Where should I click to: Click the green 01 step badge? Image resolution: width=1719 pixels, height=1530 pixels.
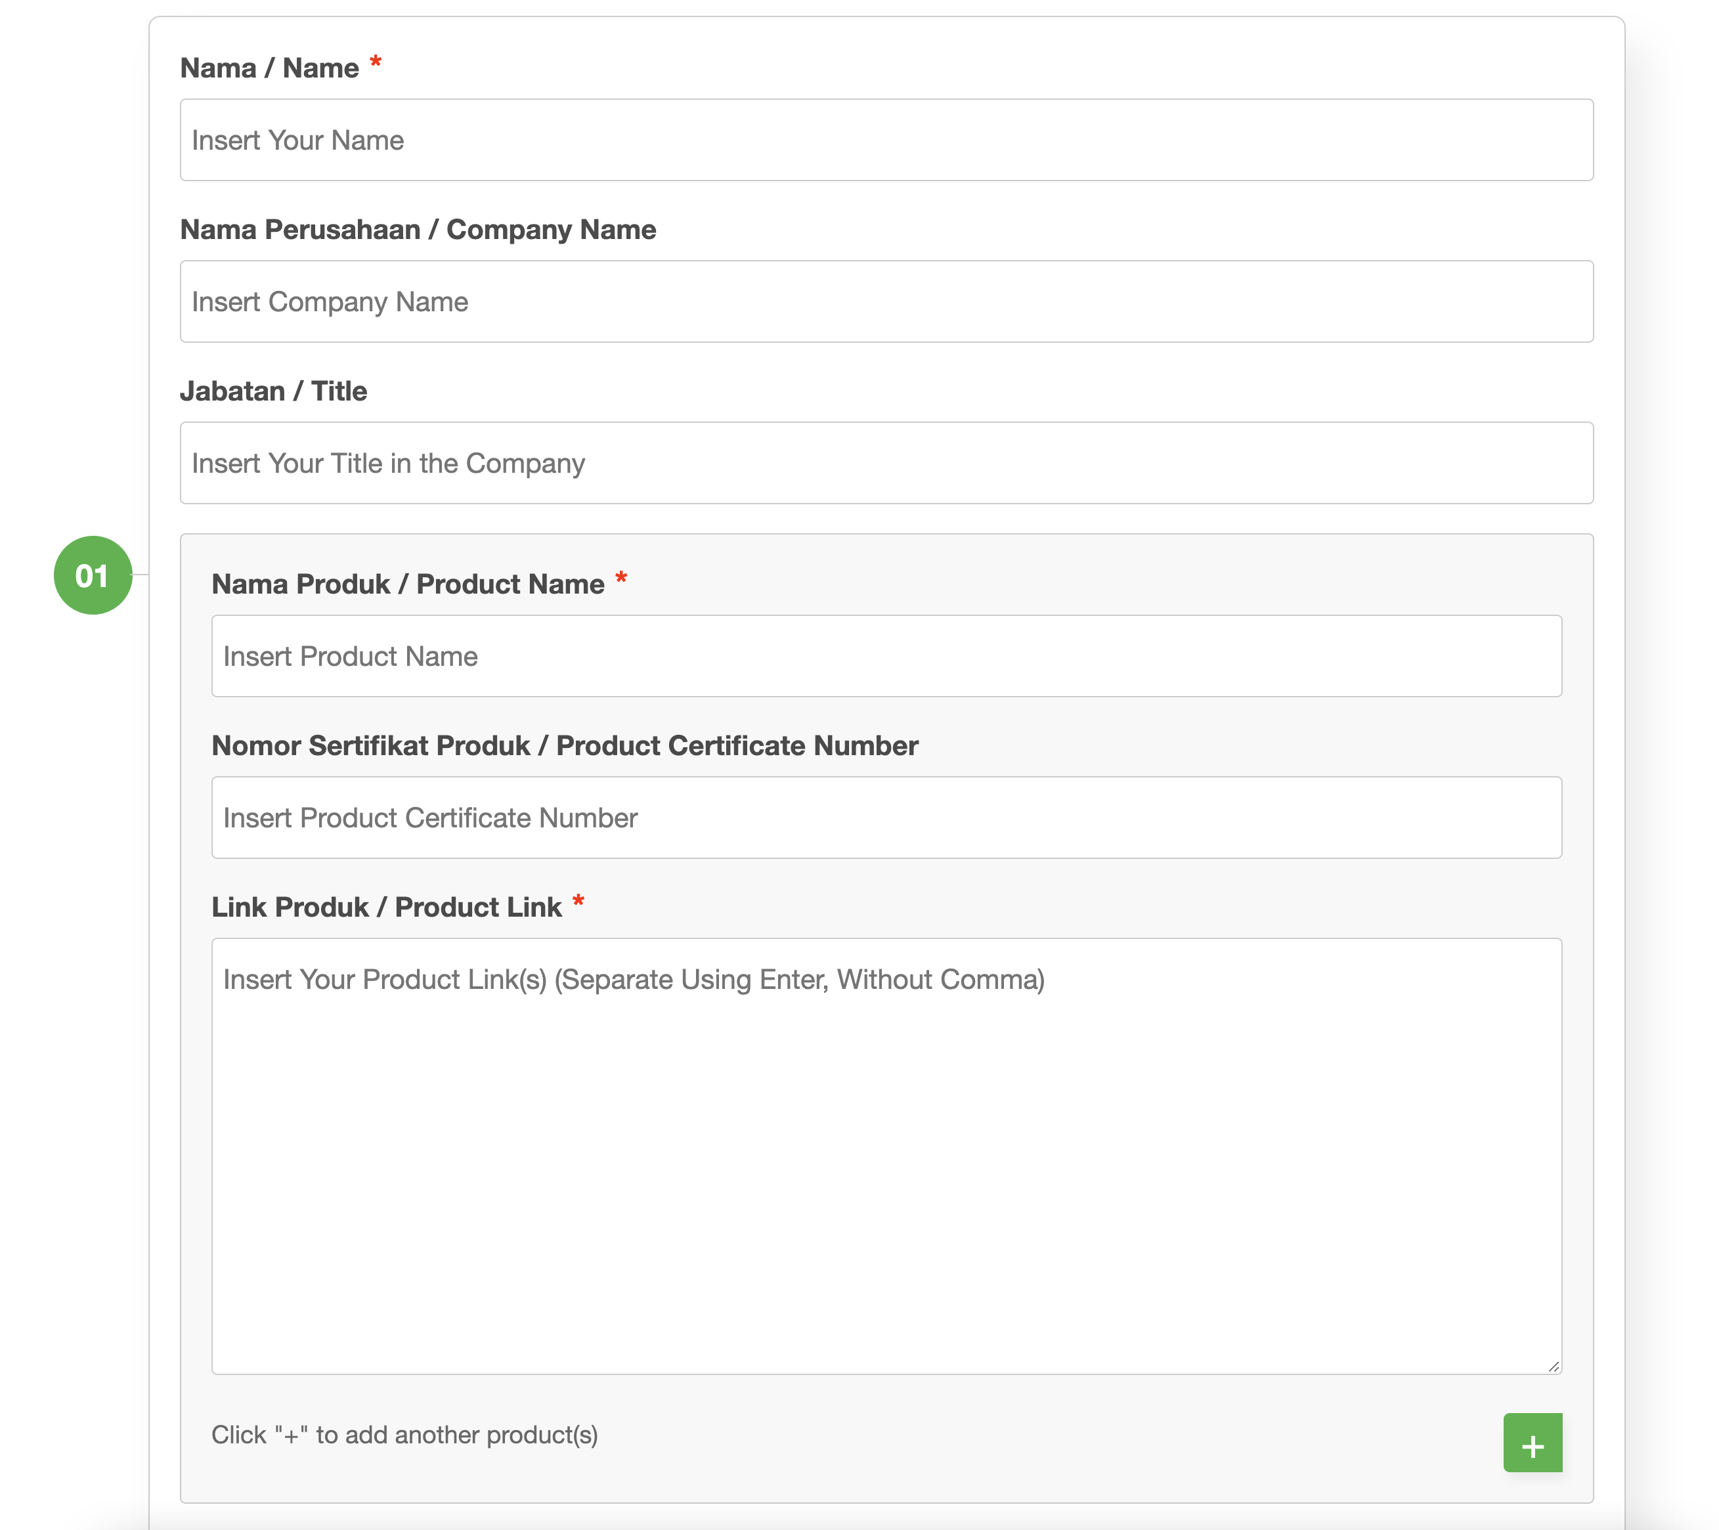(x=93, y=575)
